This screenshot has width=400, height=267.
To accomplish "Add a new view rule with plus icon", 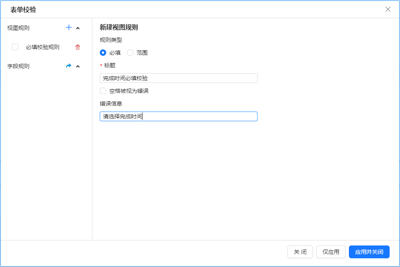I will click(x=69, y=28).
